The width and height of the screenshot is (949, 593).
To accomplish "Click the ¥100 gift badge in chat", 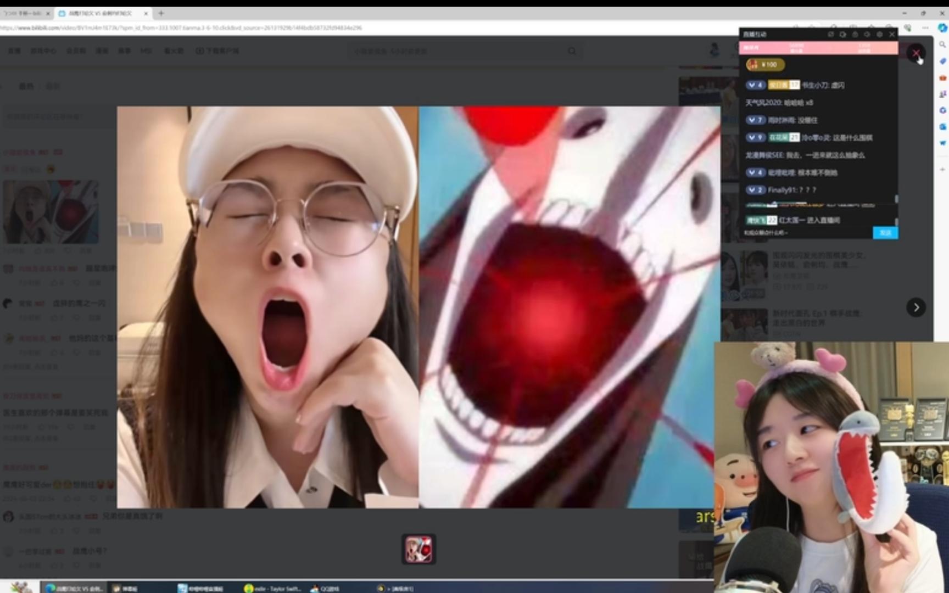I will pyautogui.click(x=766, y=65).
